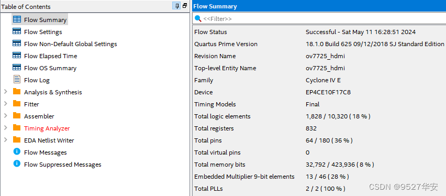This screenshot has width=446, height=196.
Task: Expand the EDA Netlist Writer node
Action: pyautogui.click(x=5, y=140)
